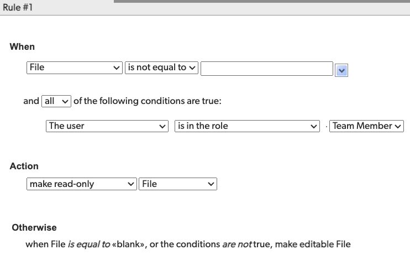Open 'The user' condition subject dropdown
Viewport: 410px width, 255px height.
click(x=107, y=126)
